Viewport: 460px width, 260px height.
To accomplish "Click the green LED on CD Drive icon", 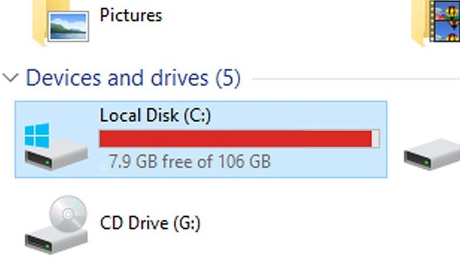I will pos(47,245).
